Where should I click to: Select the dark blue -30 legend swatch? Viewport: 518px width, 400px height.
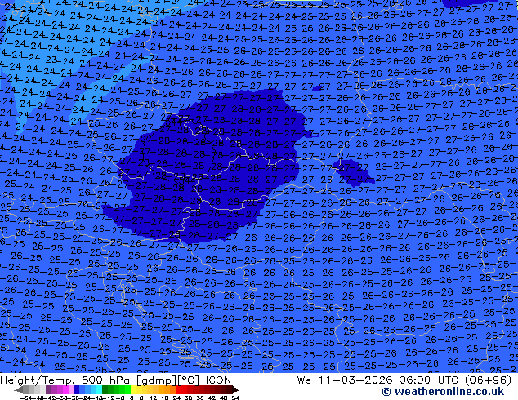77,389
